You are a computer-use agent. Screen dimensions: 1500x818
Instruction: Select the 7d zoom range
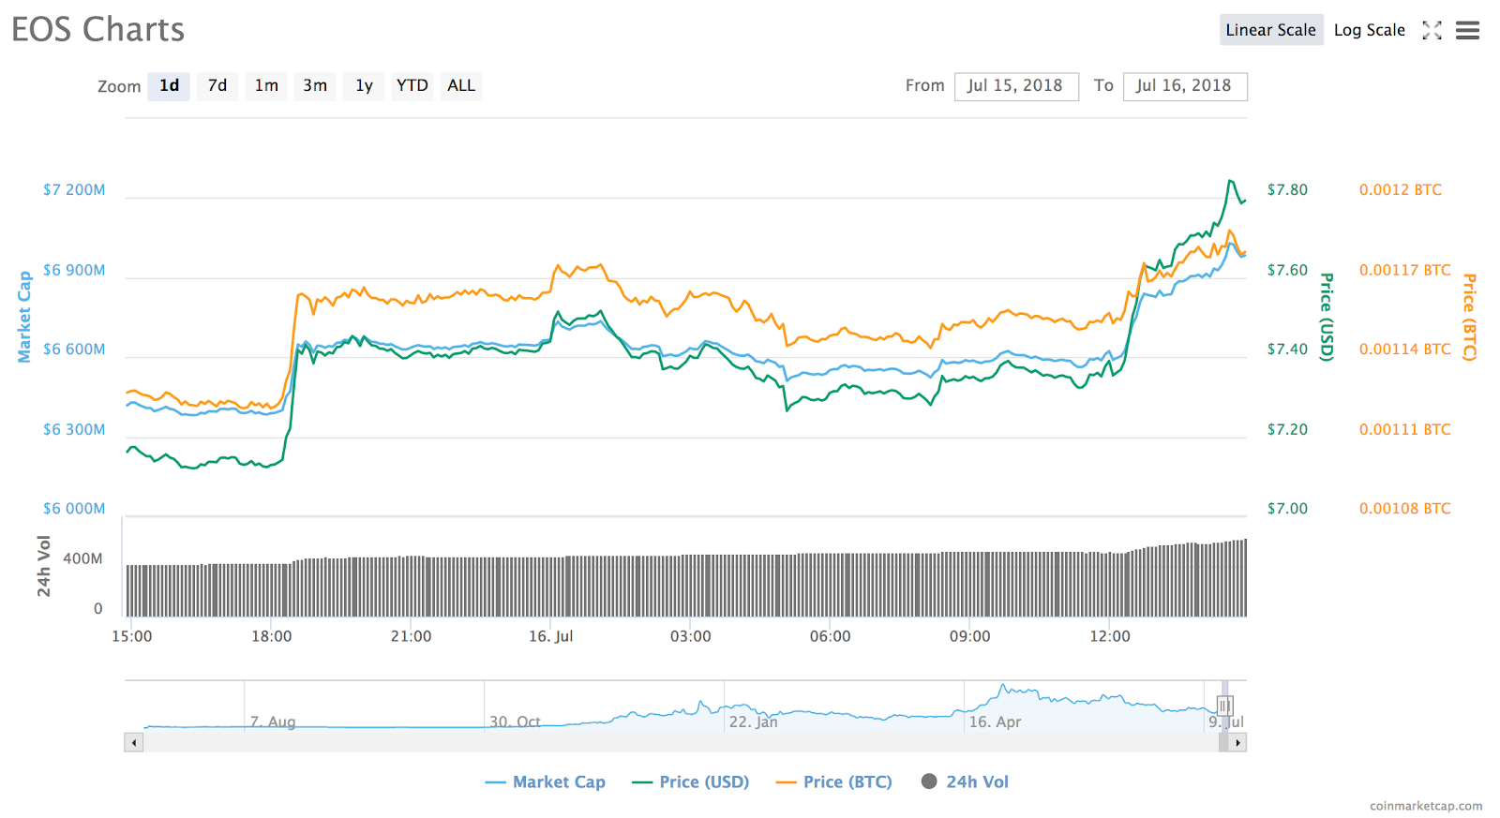tap(217, 86)
